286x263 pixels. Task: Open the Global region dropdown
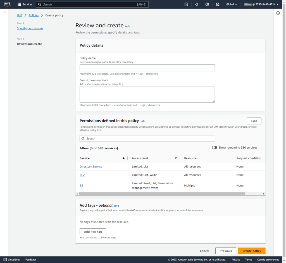231,4
